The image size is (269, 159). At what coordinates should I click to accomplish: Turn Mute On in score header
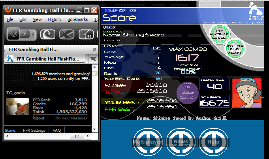tap(122, 11)
